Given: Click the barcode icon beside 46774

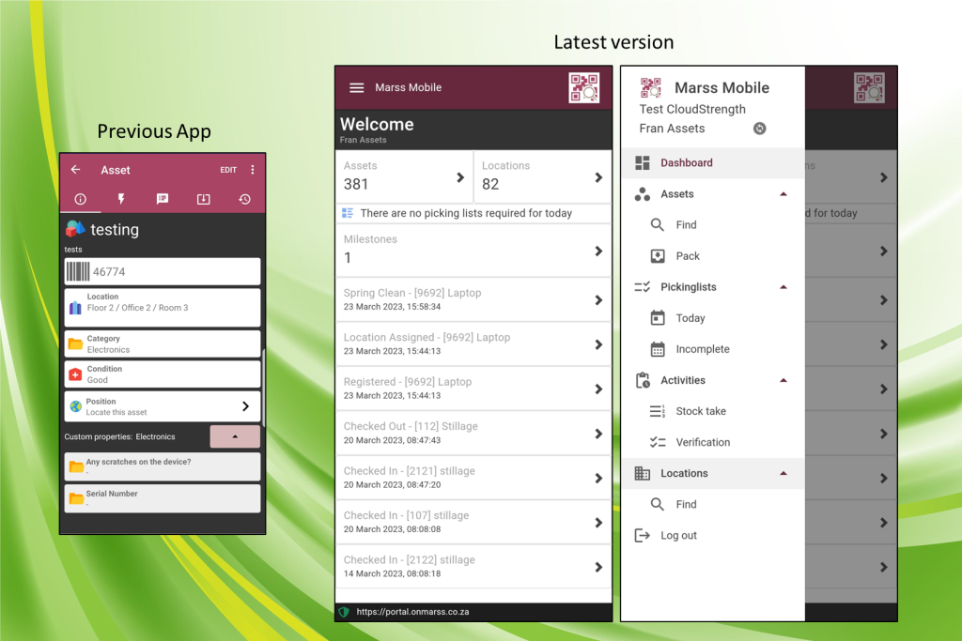Looking at the screenshot, I should click(x=78, y=271).
